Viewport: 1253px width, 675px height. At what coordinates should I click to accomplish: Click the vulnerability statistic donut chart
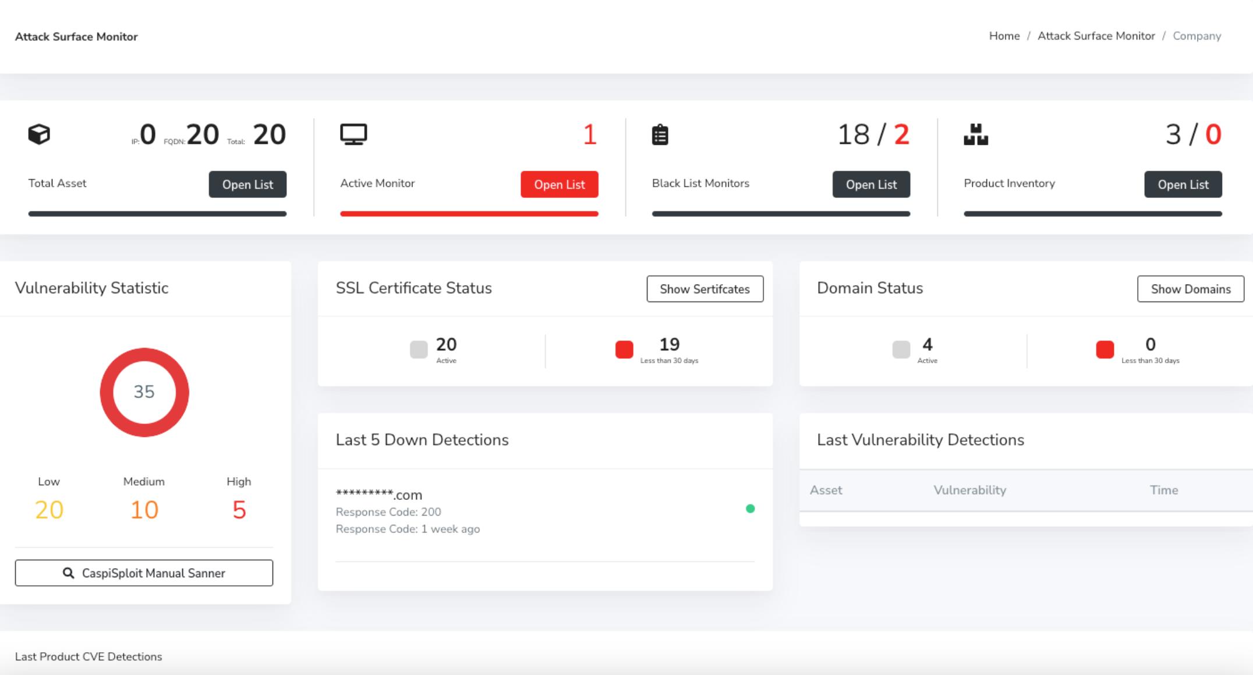click(x=144, y=392)
